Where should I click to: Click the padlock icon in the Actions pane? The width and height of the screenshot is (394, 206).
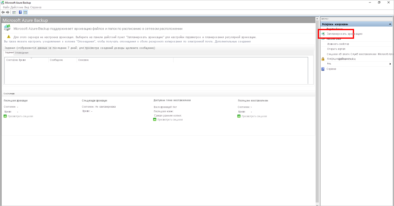pyautogui.click(x=323, y=59)
